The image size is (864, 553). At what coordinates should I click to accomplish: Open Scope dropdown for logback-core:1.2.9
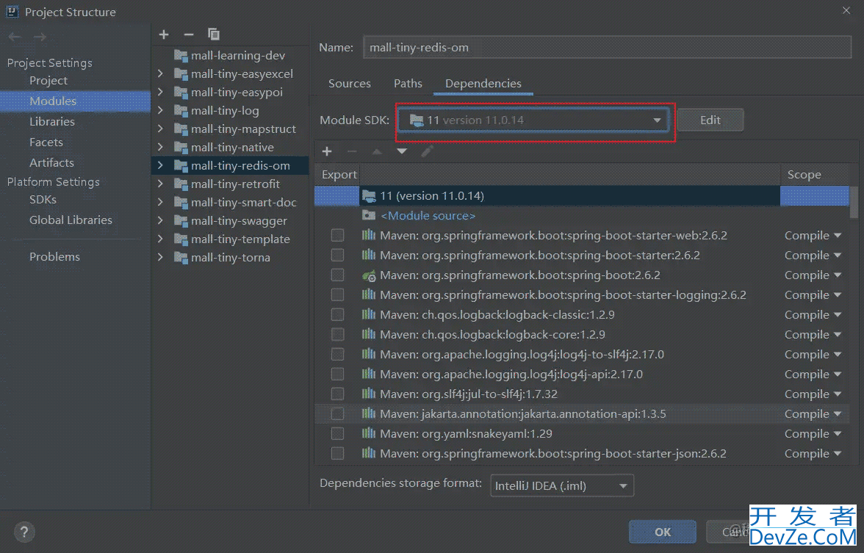click(813, 334)
